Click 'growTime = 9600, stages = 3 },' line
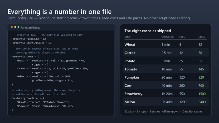This screenshot has width=219, height=123. point(52,81)
